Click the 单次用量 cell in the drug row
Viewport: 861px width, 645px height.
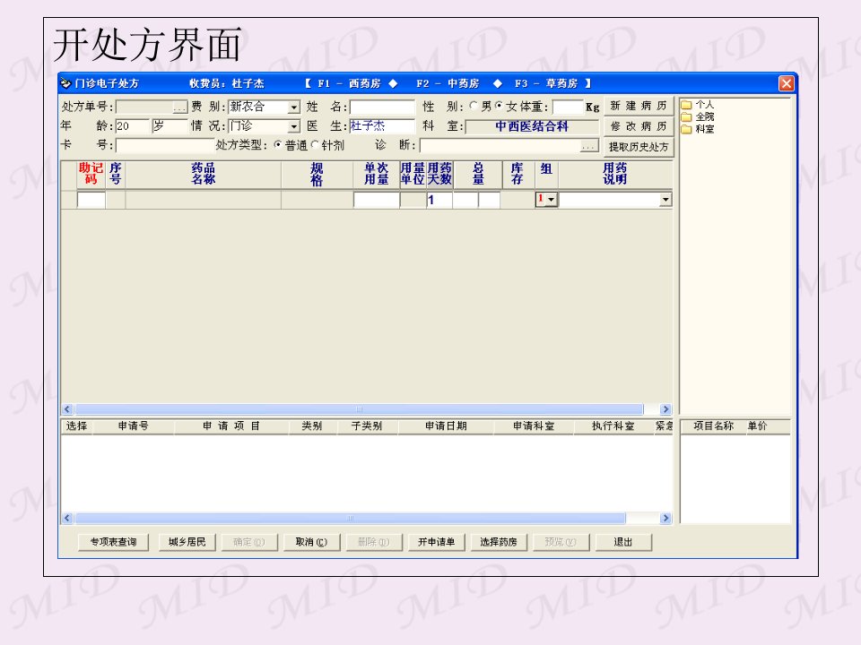[376, 200]
